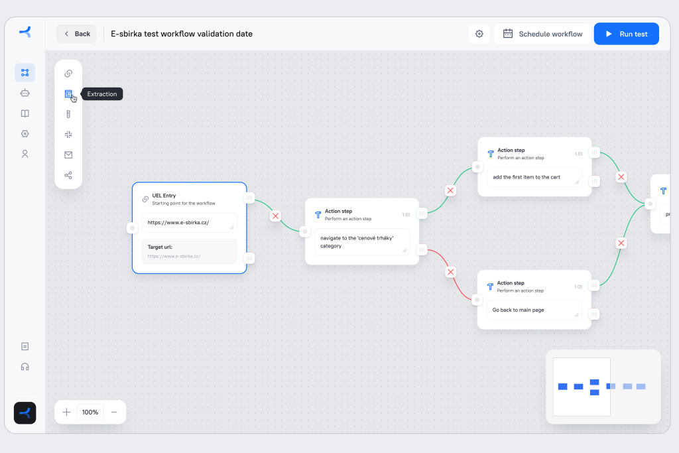The image size is (679, 453).
Task: Open the left sidebar settings gear
Action: coord(25,133)
